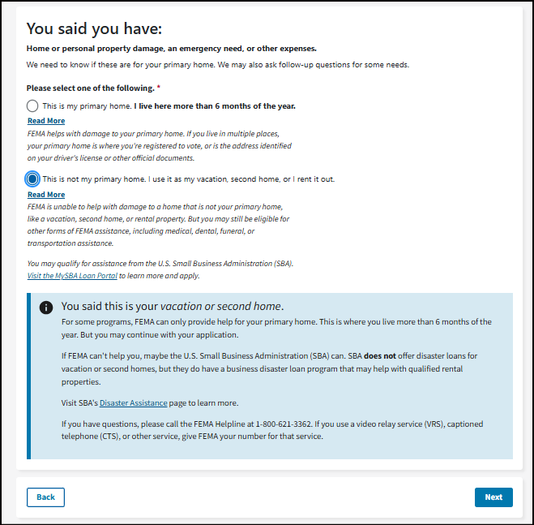Click the info icon in the blue alert

coord(46,308)
